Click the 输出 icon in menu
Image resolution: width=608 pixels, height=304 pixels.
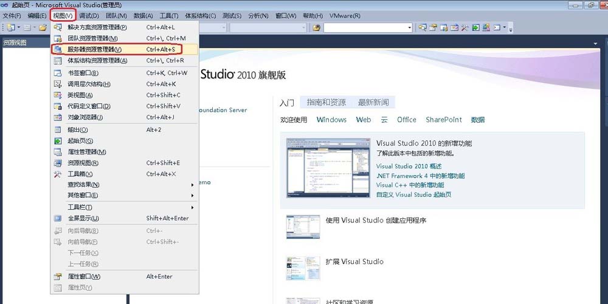[57, 130]
